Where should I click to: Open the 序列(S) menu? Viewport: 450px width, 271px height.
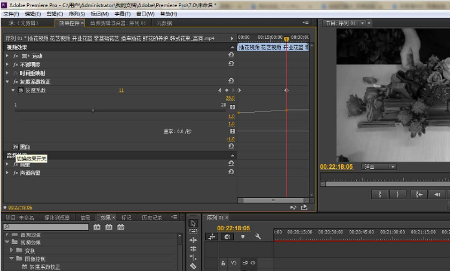click(x=76, y=14)
